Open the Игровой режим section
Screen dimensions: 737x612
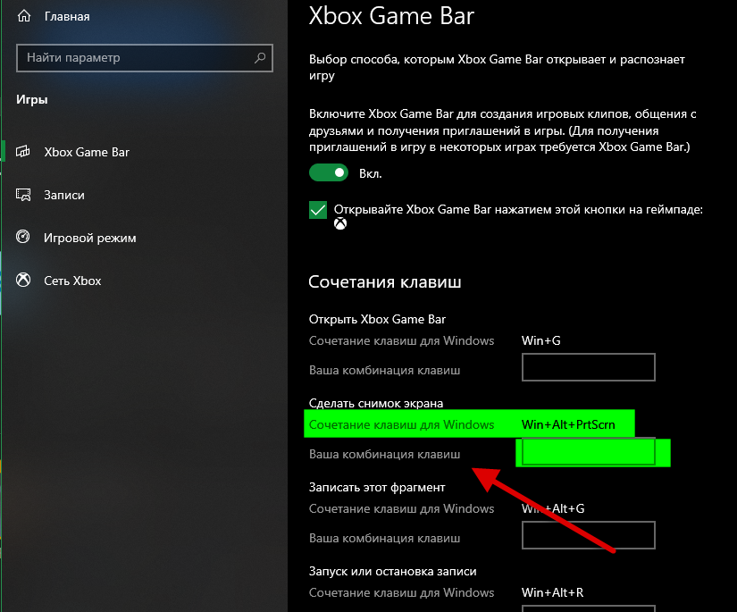(89, 238)
